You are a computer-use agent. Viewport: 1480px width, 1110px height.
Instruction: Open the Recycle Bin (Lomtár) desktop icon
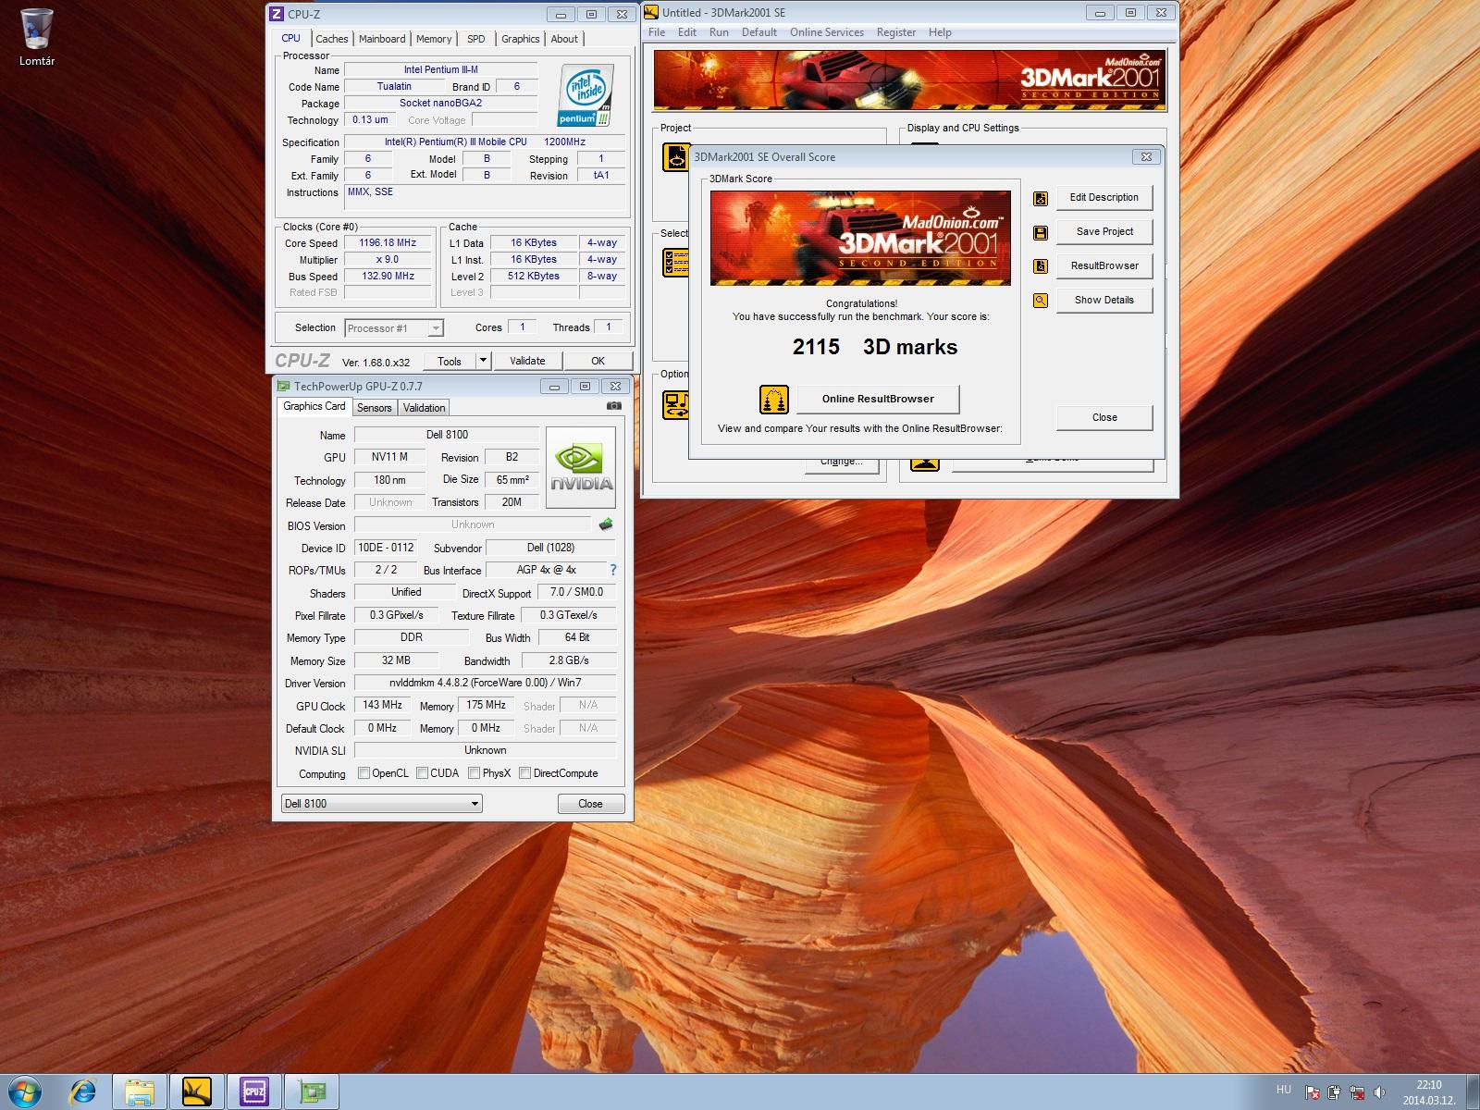pyautogui.click(x=37, y=37)
